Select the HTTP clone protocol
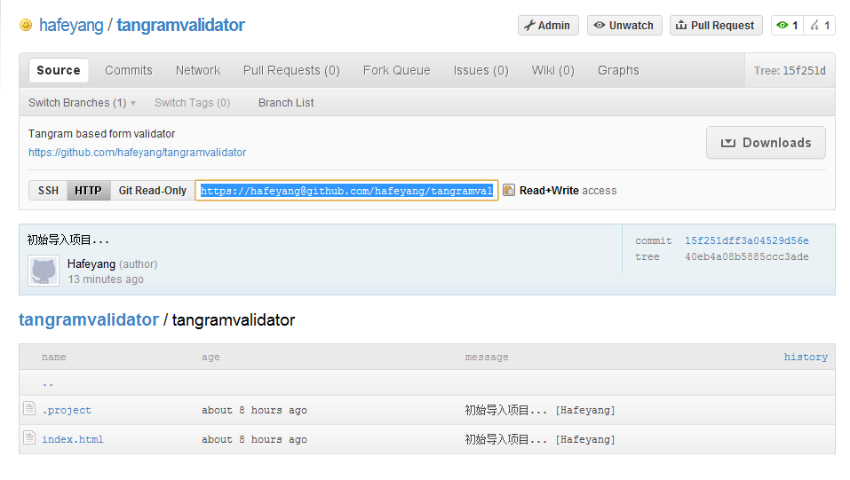 88,190
